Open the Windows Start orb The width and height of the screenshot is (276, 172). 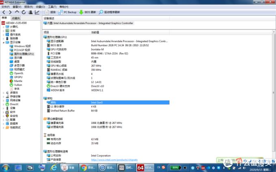(x=5, y=168)
